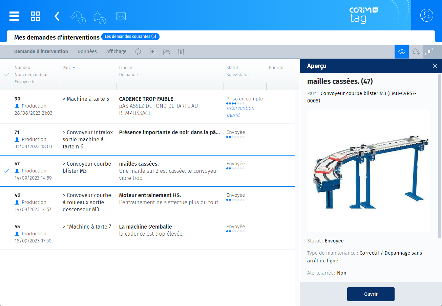
Task: Open the hamburger navigation menu
Action: [14, 16]
